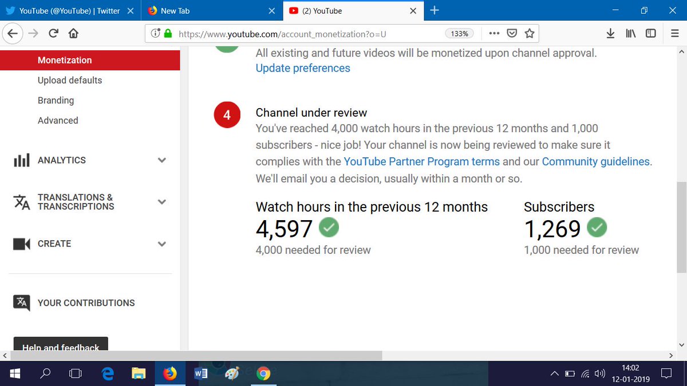The width and height of the screenshot is (687, 386).
Task: Open a new browser tab
Action: [x=435, y=10]
